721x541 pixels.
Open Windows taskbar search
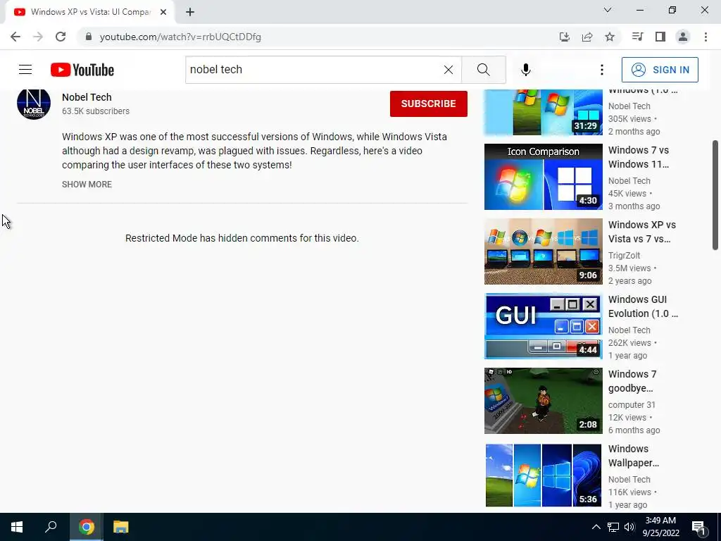51,527
